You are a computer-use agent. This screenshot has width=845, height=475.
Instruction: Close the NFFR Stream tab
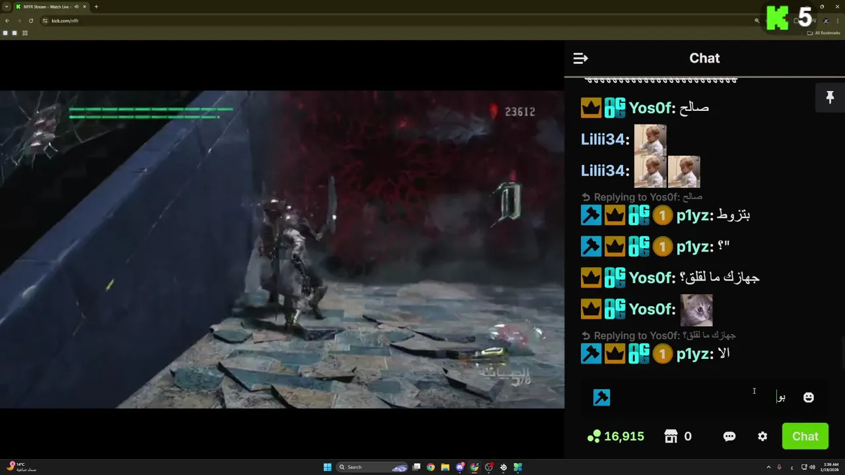tap(86, 7)
